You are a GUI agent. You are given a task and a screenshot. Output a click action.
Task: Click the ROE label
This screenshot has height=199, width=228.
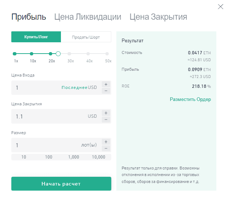tap(125, 86)
